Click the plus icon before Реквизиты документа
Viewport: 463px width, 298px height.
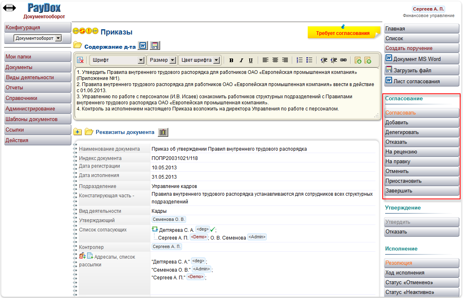click(77, 132)
